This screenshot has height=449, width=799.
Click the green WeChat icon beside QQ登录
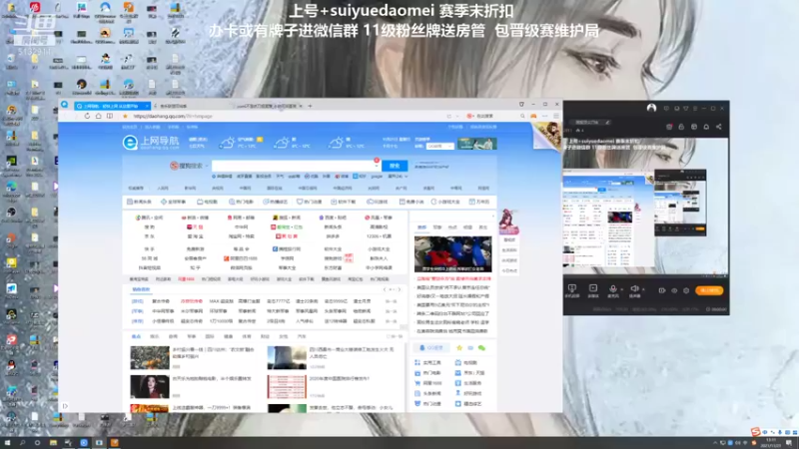[x=481, y=348]
